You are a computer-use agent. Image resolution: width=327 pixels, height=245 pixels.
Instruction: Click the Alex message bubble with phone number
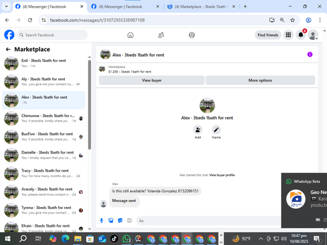coord(155,191)
